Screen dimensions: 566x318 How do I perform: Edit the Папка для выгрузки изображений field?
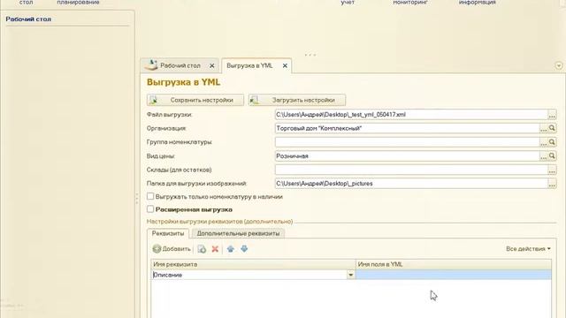tap(411, 184)
